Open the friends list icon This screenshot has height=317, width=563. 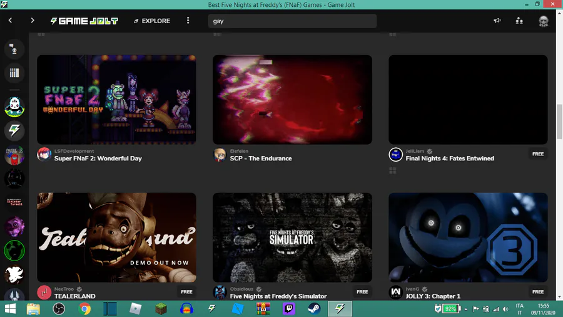519,21
